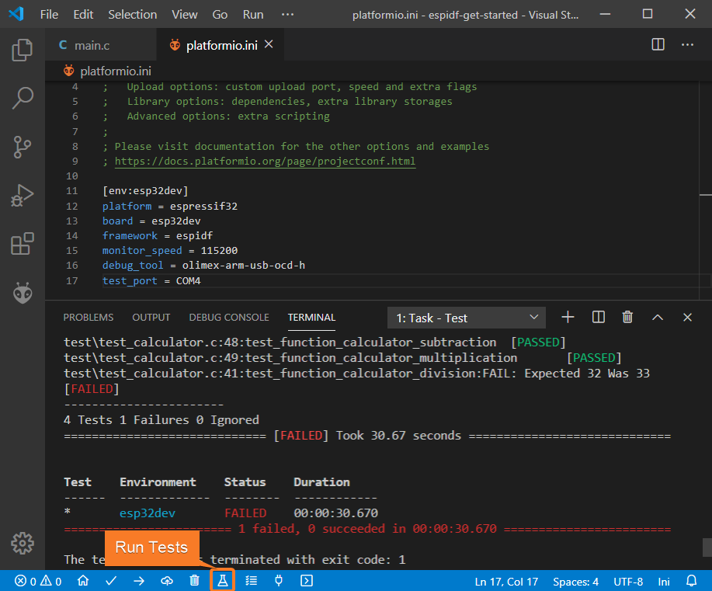The width and height of the screenshot is (712, 591).
Task: Click the PlatformIO Run Task list icon
Action: click(x=251, y=581)
